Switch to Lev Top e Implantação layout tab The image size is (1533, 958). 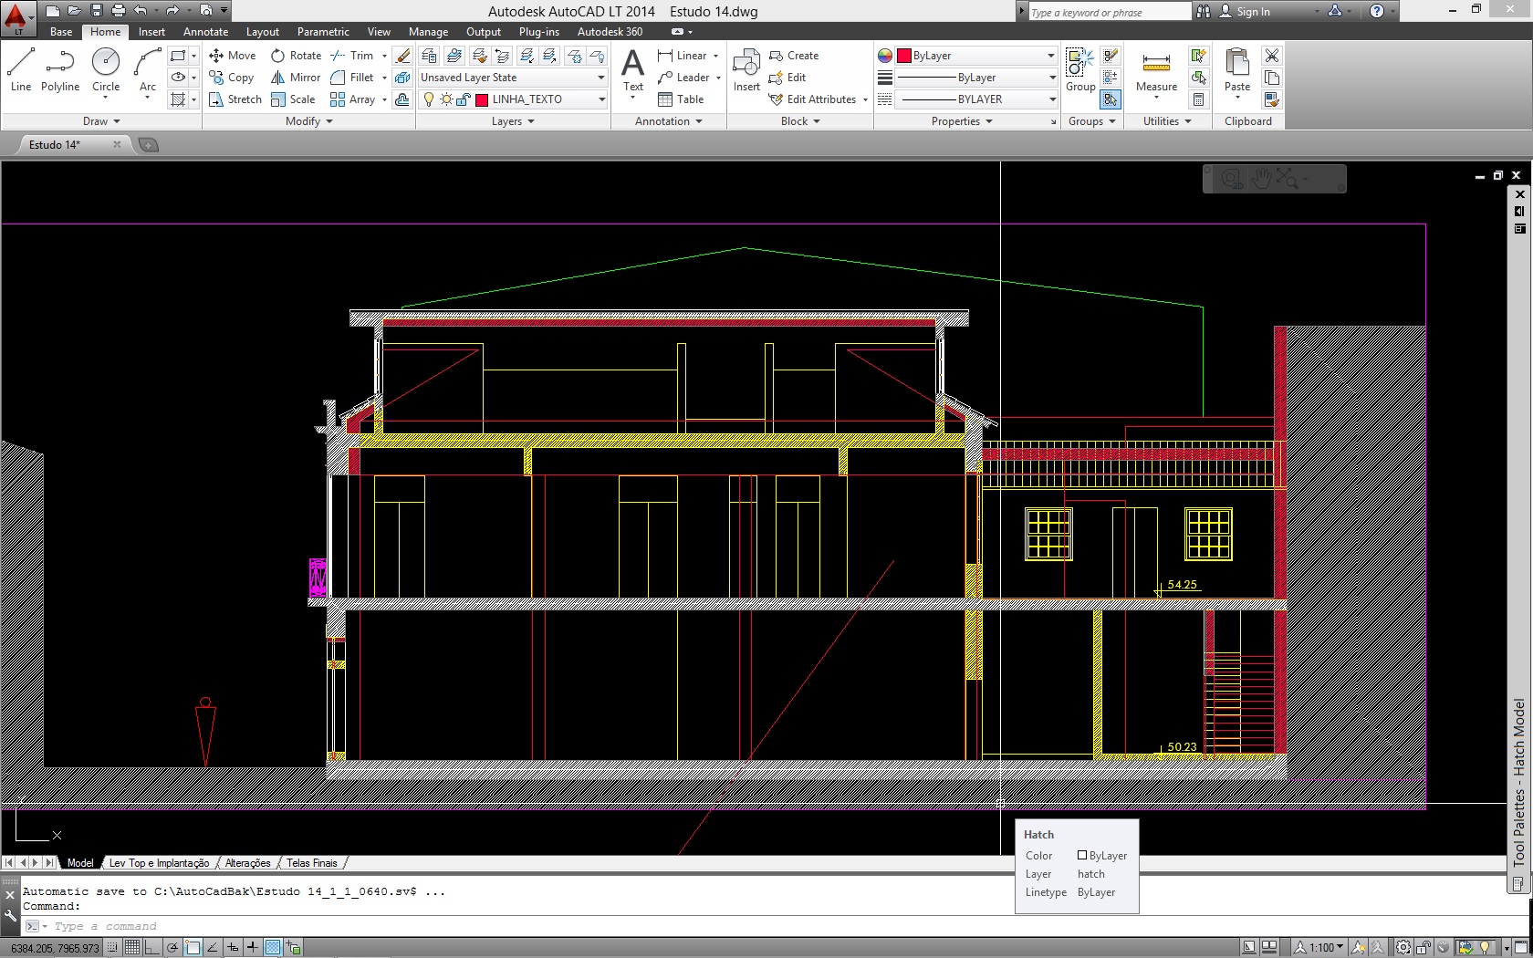(x=159, y=863)
